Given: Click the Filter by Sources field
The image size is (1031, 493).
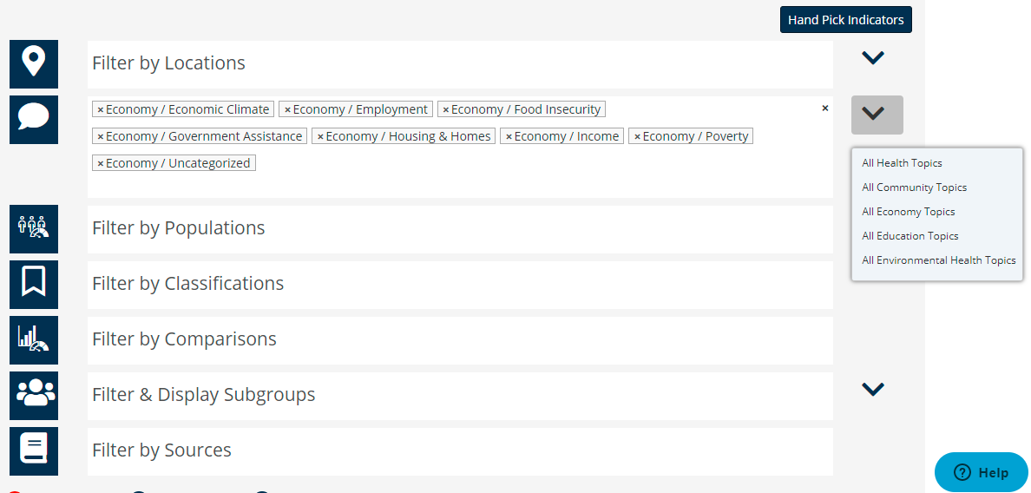Looking at the screenshot, I should pos(460,451).
